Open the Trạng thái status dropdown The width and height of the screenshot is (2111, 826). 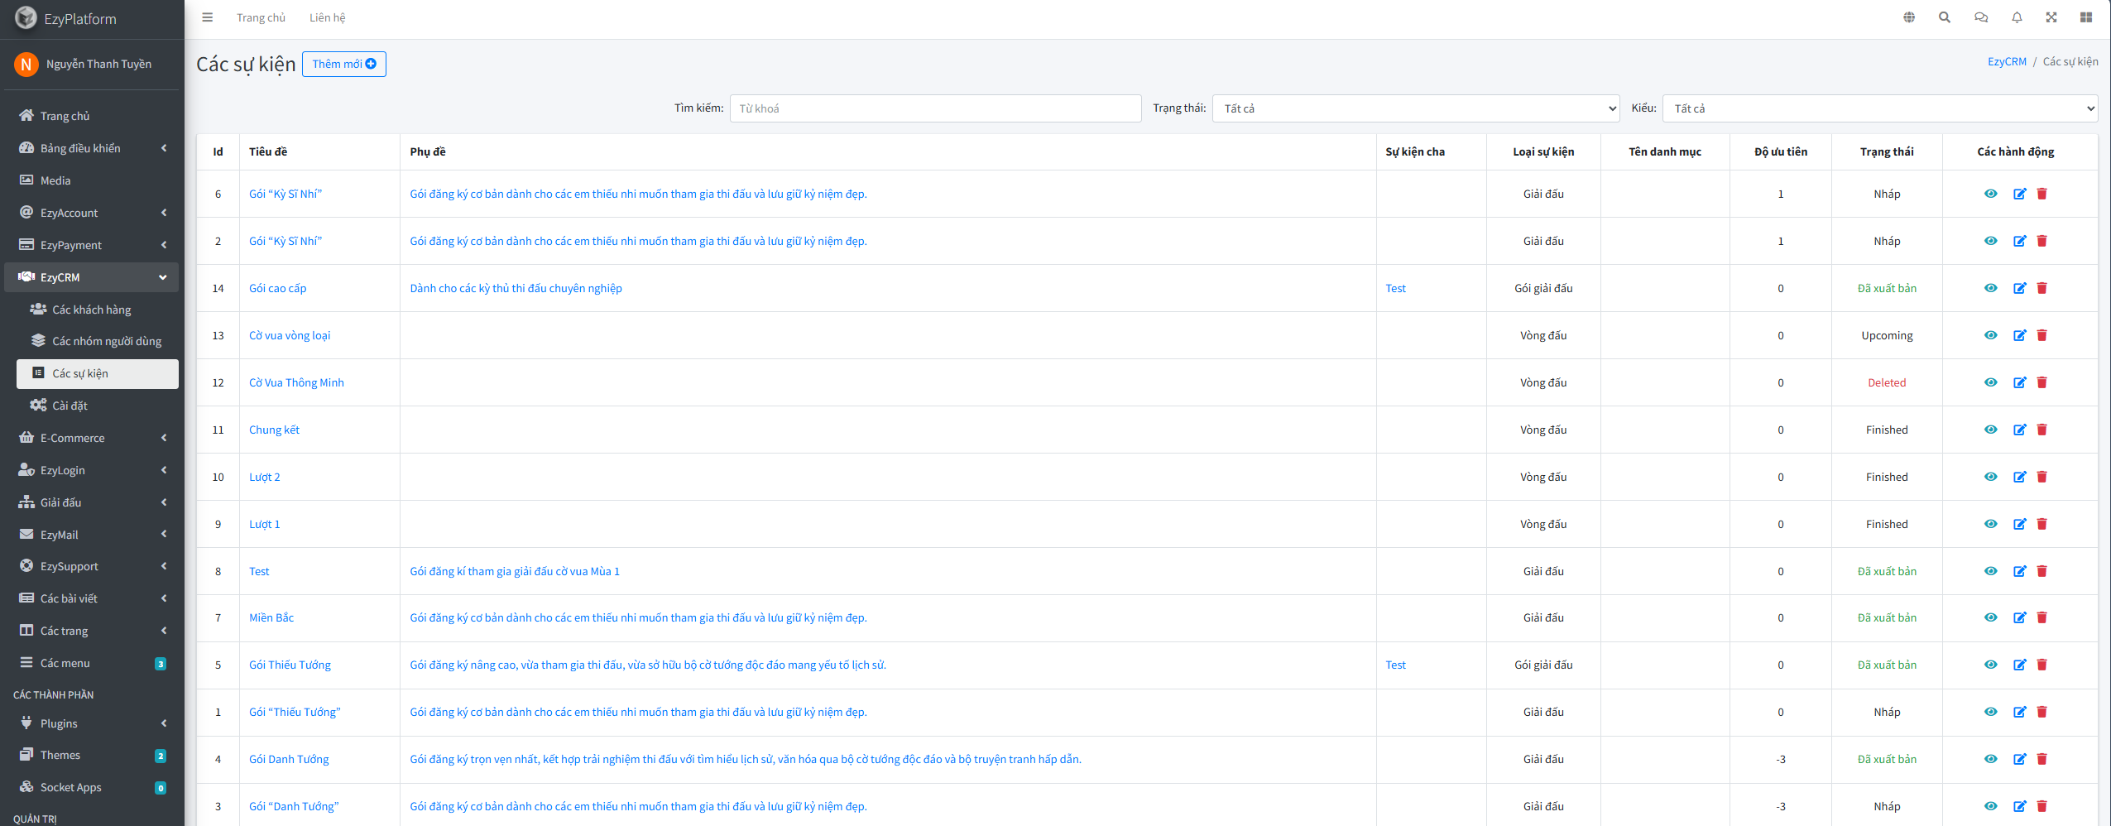[1415, 108]
